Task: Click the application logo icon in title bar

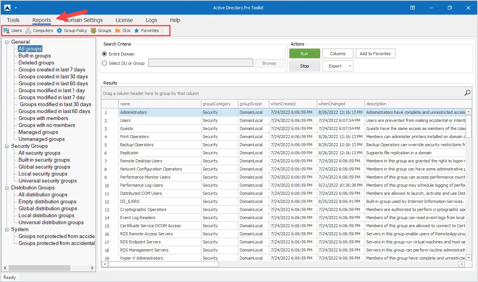Action: [x=7, y=7]
